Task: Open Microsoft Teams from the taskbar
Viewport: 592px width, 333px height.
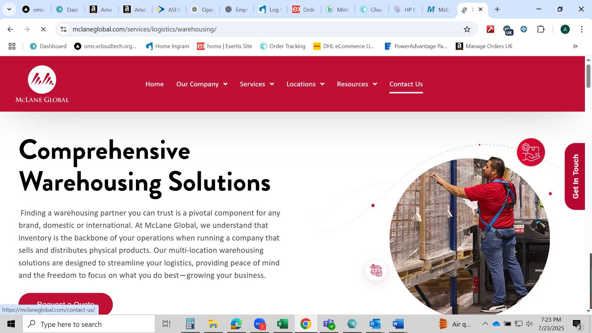Action: tap(329, 324)
